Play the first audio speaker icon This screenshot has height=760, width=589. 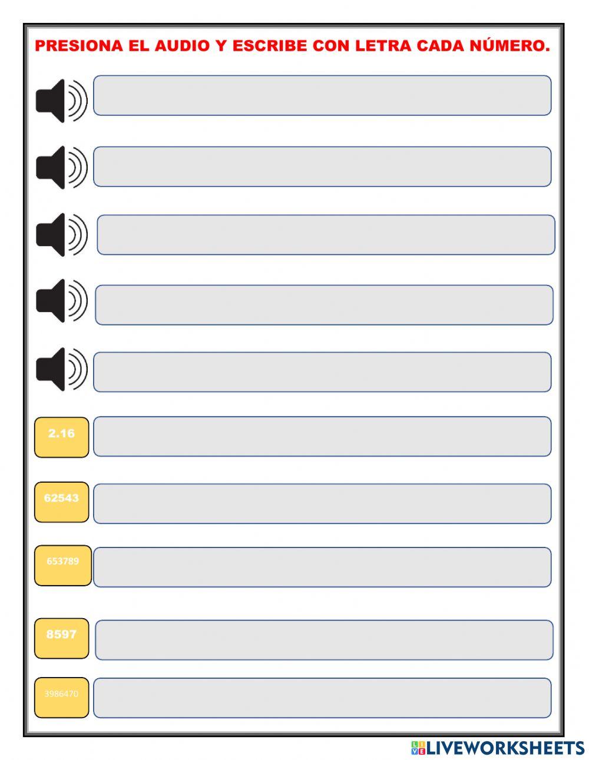[x=61, y=101]
